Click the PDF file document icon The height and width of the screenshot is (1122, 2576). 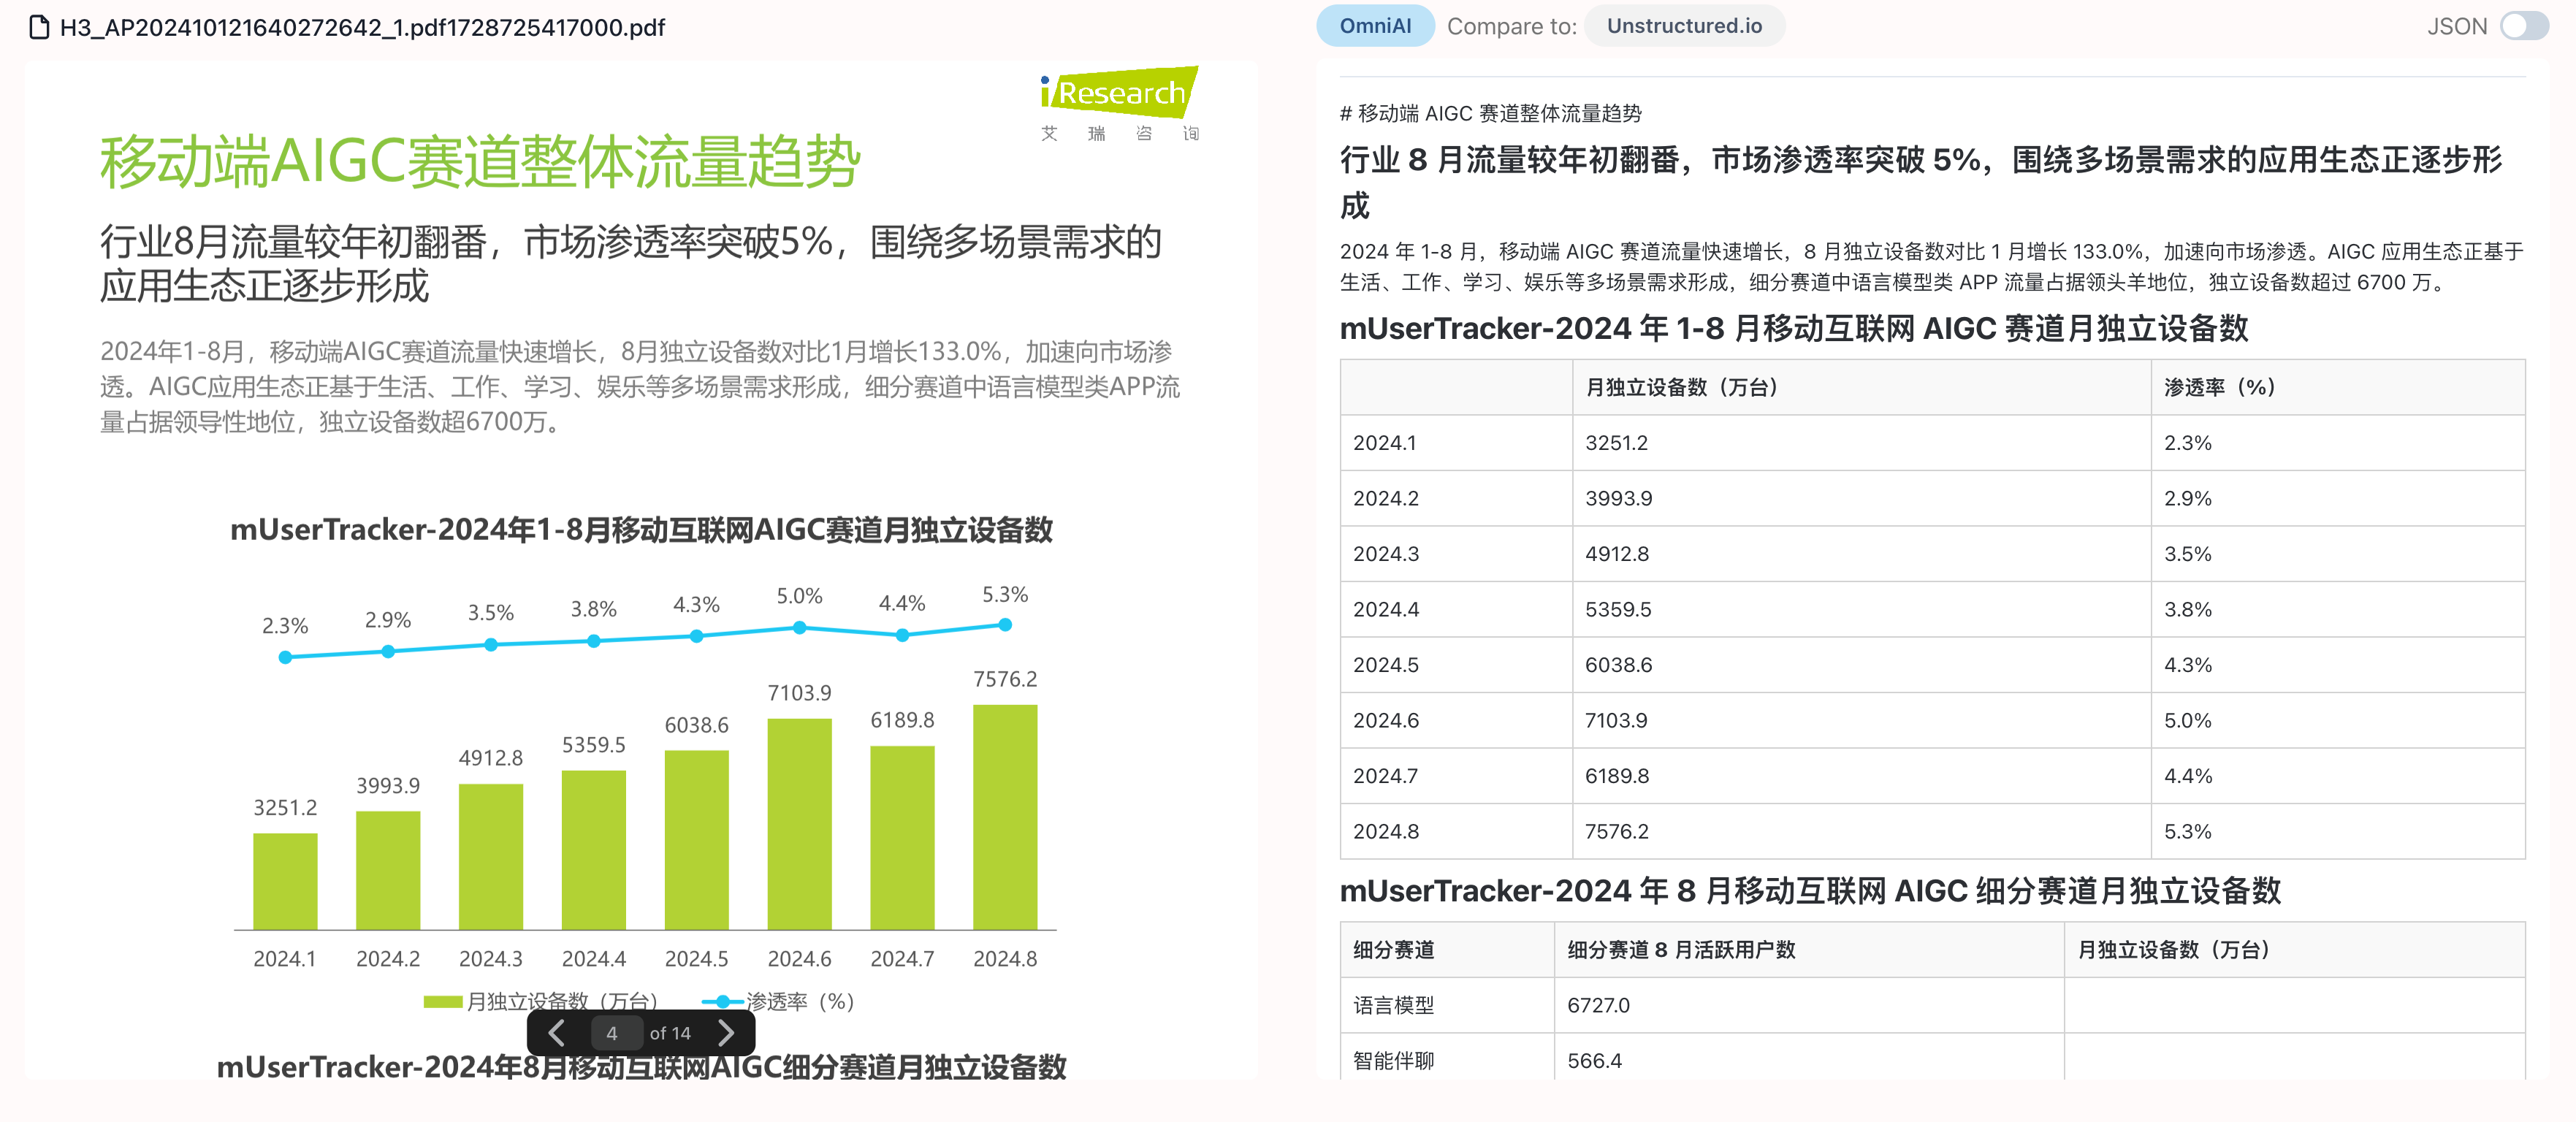click(39, 27)
